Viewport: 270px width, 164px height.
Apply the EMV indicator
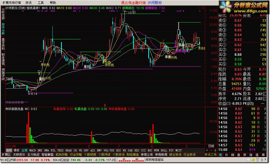pyautogui.click(x=99, y=150)
